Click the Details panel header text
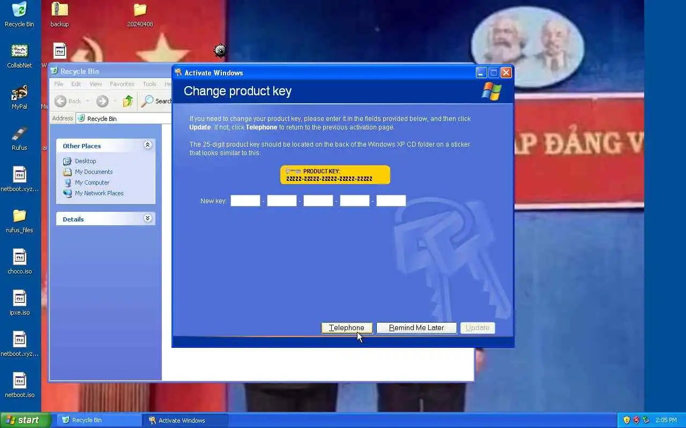The image size is (686, 428). click(73, 219)
